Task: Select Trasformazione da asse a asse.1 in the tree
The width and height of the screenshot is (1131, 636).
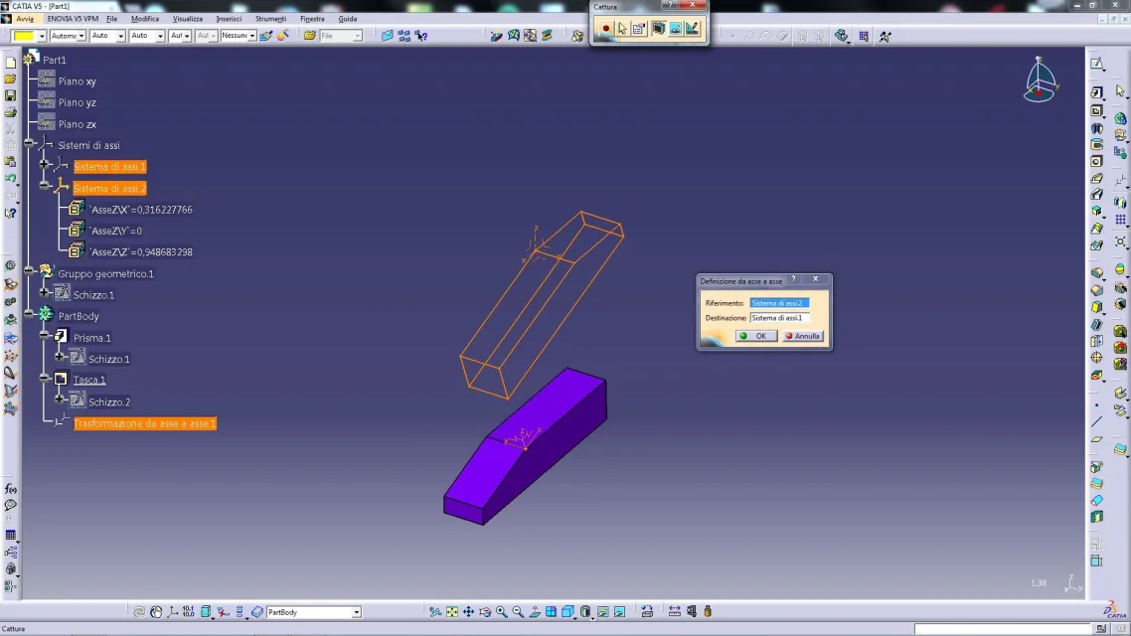Action: pyautogui.click(x=145, y=423)
